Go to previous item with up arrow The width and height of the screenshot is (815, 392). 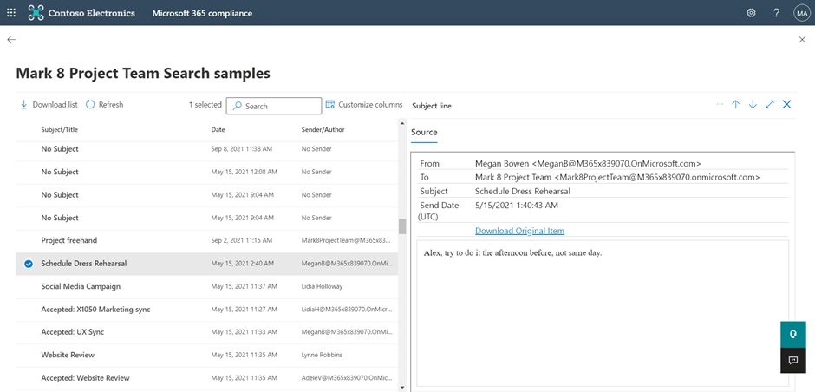[735, 104]
